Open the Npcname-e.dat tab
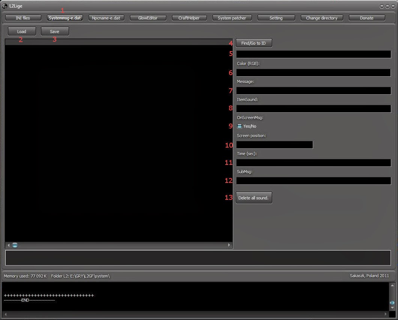This screenshot has height=320, width=398. 106,18
